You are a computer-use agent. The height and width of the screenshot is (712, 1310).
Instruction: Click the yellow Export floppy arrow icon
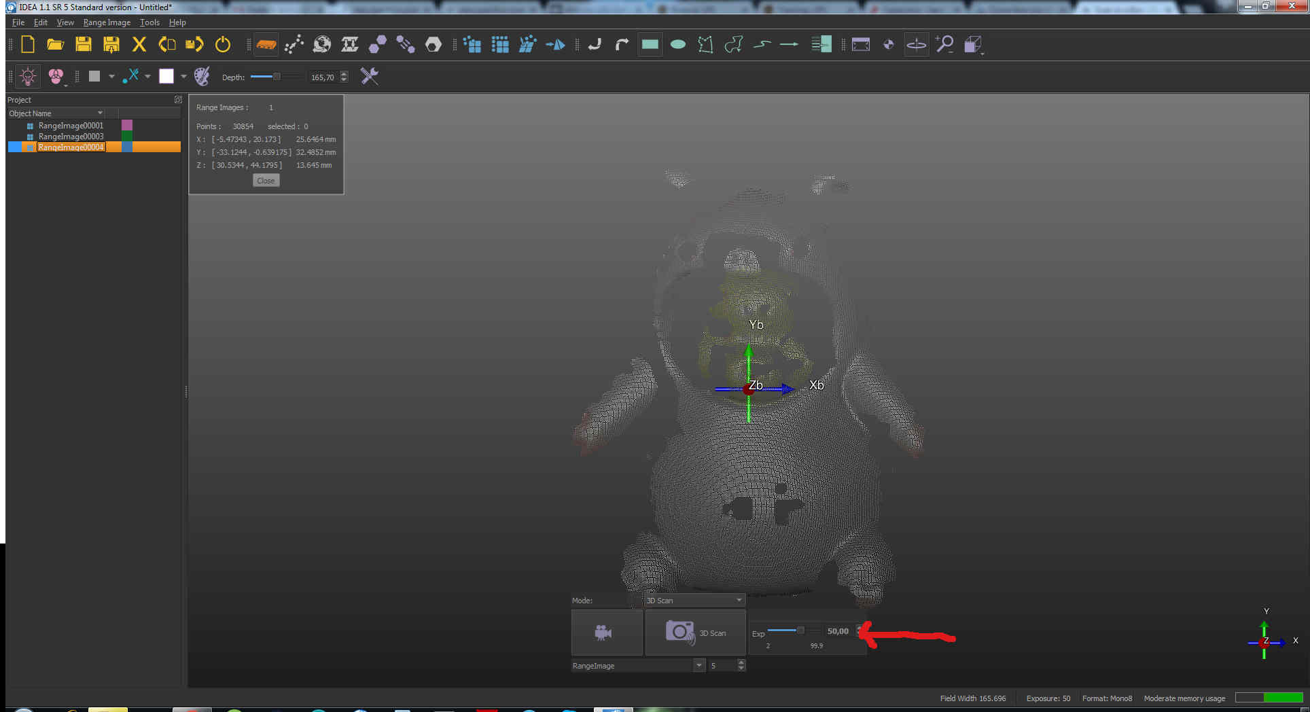point(195,45)
